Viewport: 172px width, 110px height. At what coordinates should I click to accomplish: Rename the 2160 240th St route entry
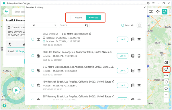pyautogui.click(x=90, y=34)
